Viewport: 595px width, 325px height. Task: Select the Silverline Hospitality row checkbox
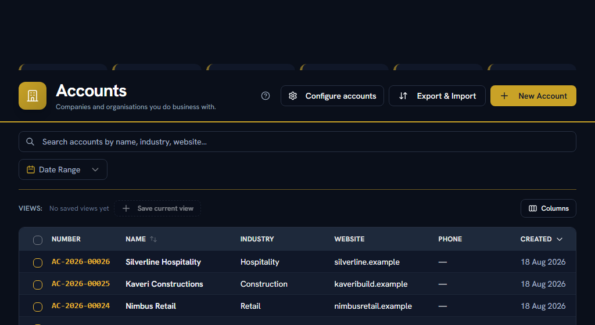(x=38, y=262)
